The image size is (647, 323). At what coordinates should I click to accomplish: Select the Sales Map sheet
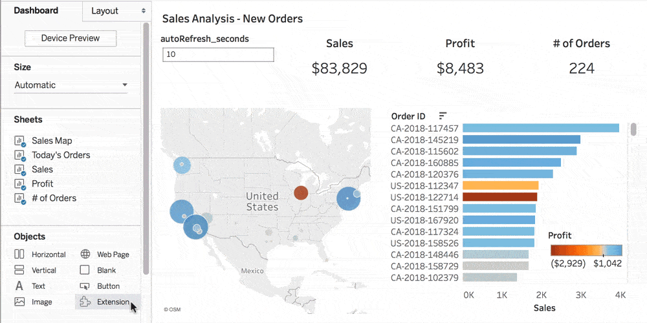52,140
